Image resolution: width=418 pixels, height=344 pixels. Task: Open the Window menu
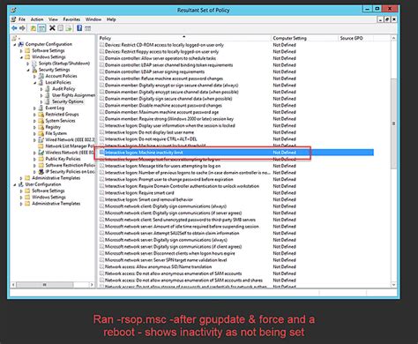pyautogui.click(x=93, y=19)
